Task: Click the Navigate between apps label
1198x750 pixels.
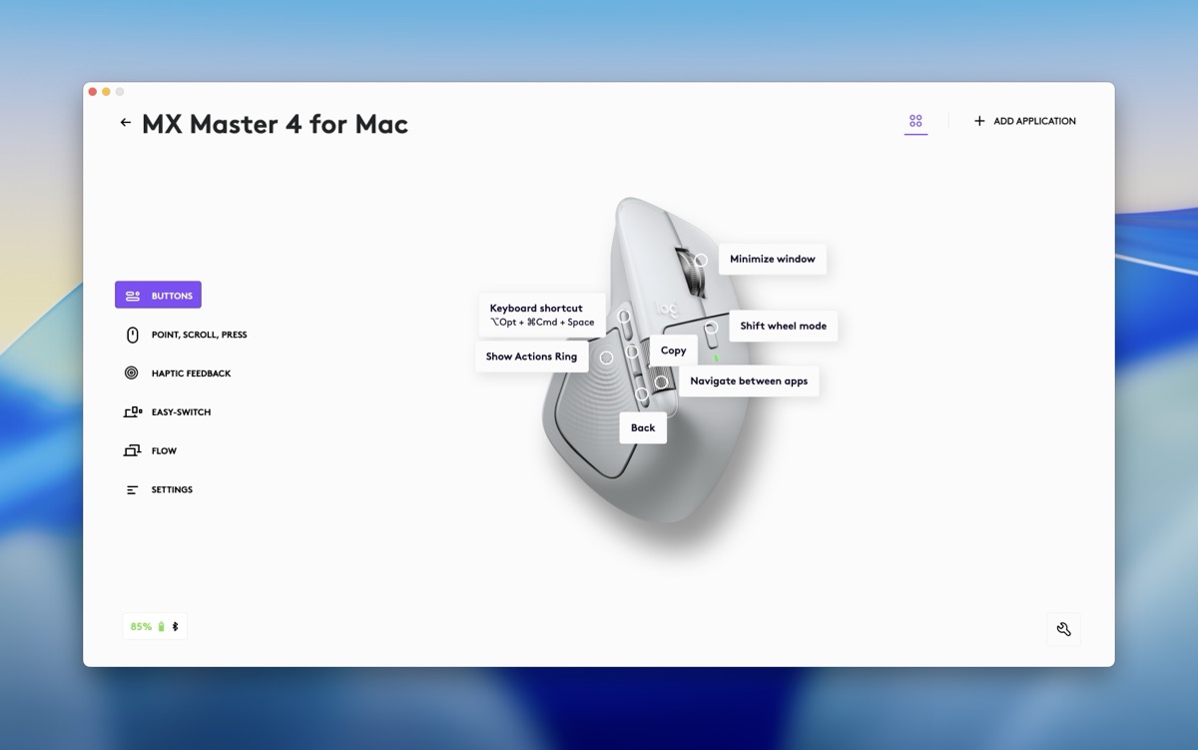Action: 749,380
